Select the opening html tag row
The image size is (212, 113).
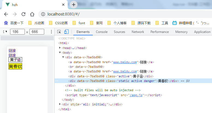(x=64, y=43)
